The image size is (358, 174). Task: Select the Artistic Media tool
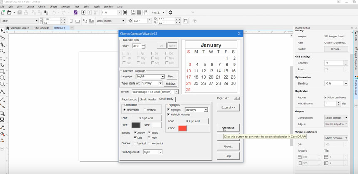(2, 65)
